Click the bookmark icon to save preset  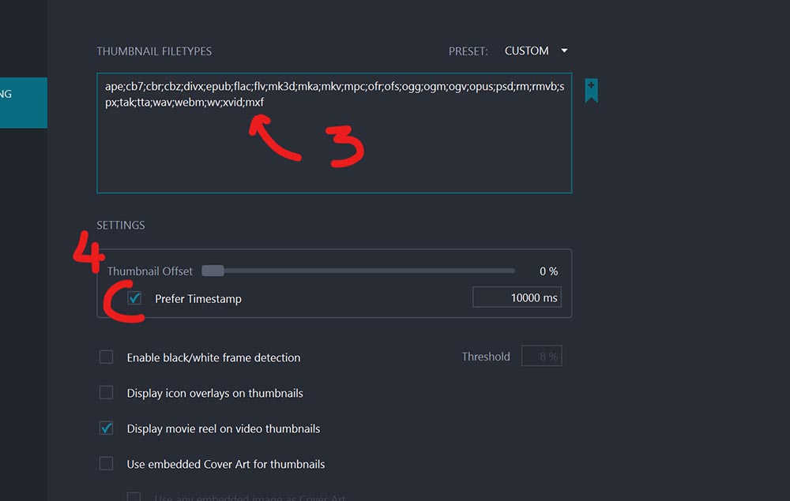click(x=591, y=90)
